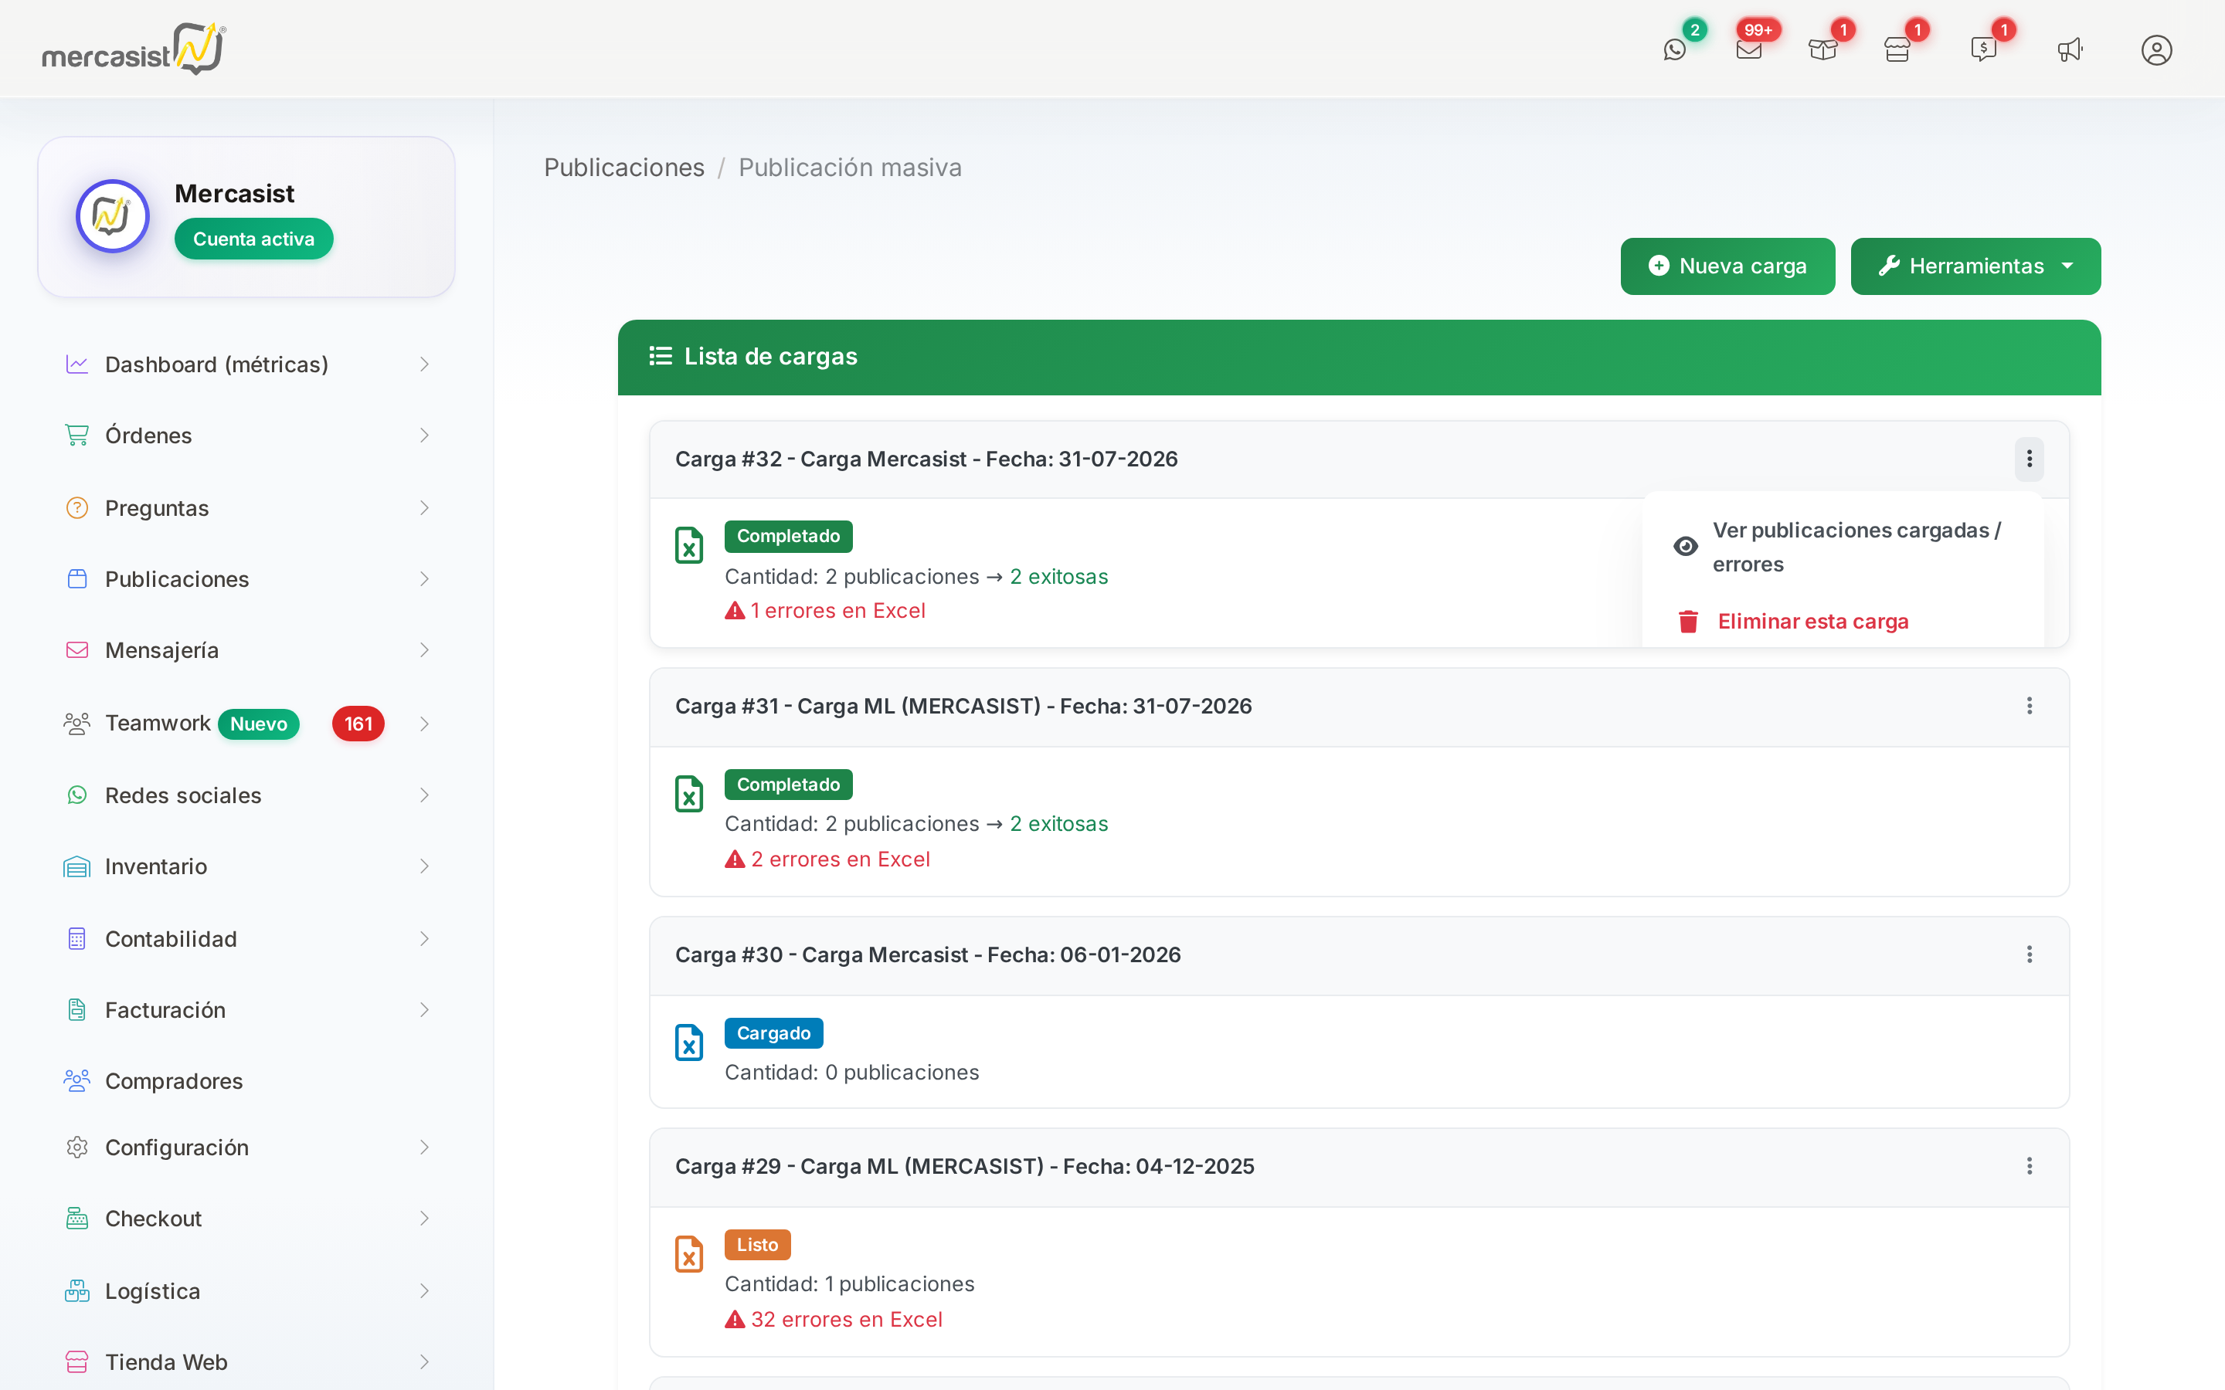Image resolution: width=2225 pixels, height=1390 pixels.
Task: Open WhatsApp notifications icon in header
Action: [x=1675, y=49]
